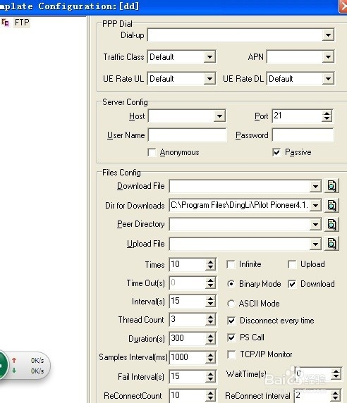Image resolution: width=347 pixels, height=403 pixels.
Task: Adjust ReConnectCount spinner
Action: [210, 395]
